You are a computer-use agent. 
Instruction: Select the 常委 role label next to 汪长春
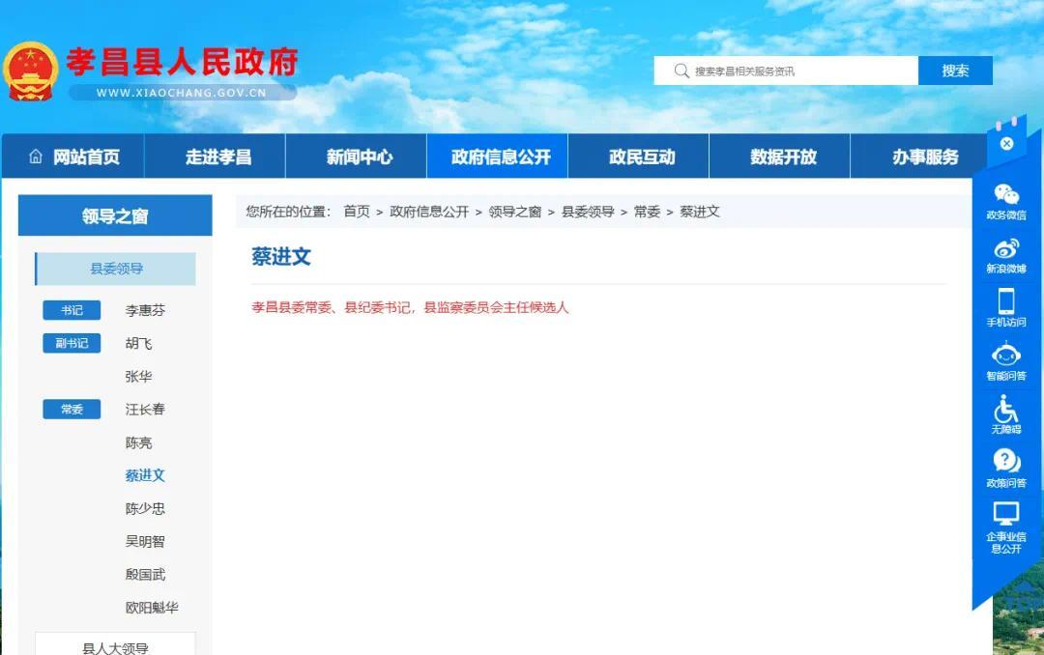[x=71, y=409]
